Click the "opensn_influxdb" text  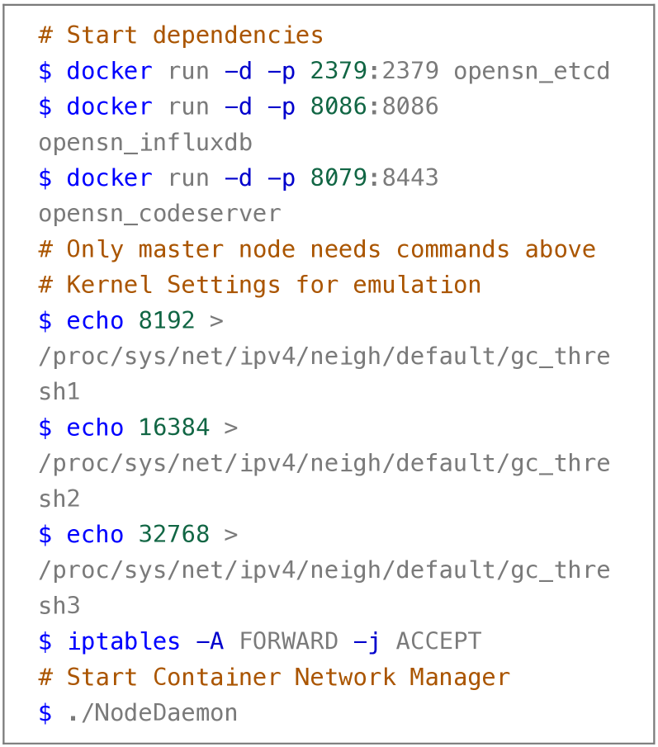click(145, 143)
